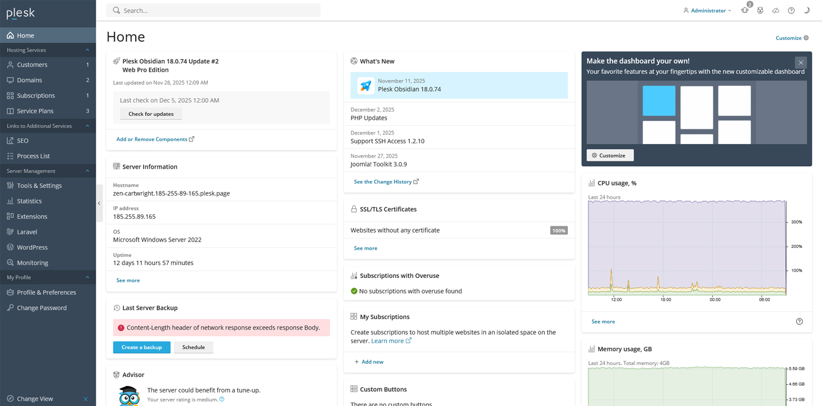822x406 pixels.
Task: Open the help question mark icon in header
Action: pos(791,11)
